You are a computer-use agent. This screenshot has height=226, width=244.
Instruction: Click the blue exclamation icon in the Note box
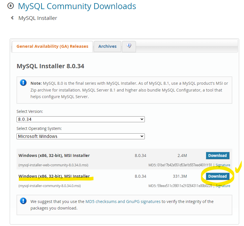pos(23,82)
